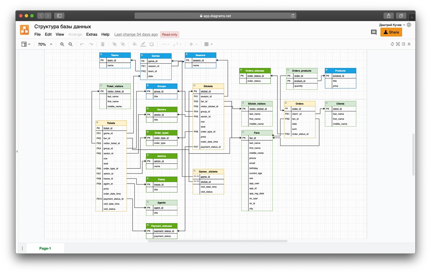Open the view layout dropdown
This screenshot has height=274, width=431.
(26, 44)
